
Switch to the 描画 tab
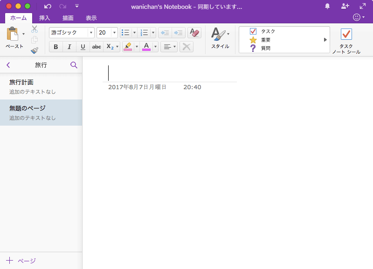[x=68, y=18]
